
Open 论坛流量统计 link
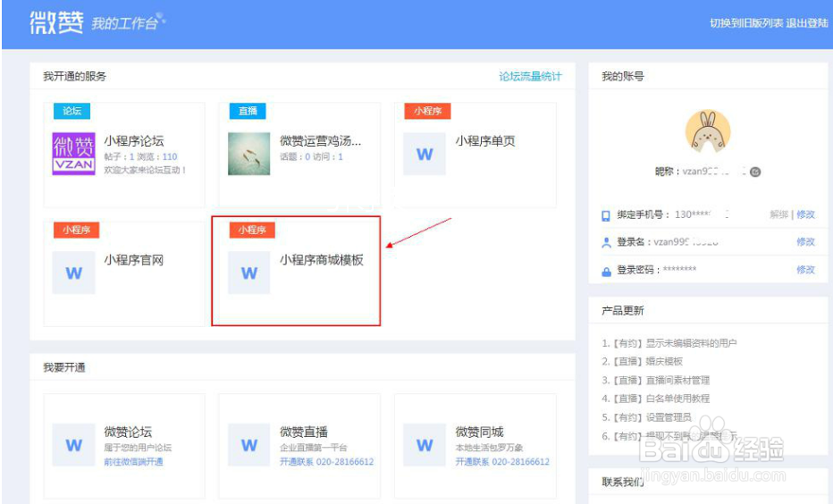coord(530,77)
